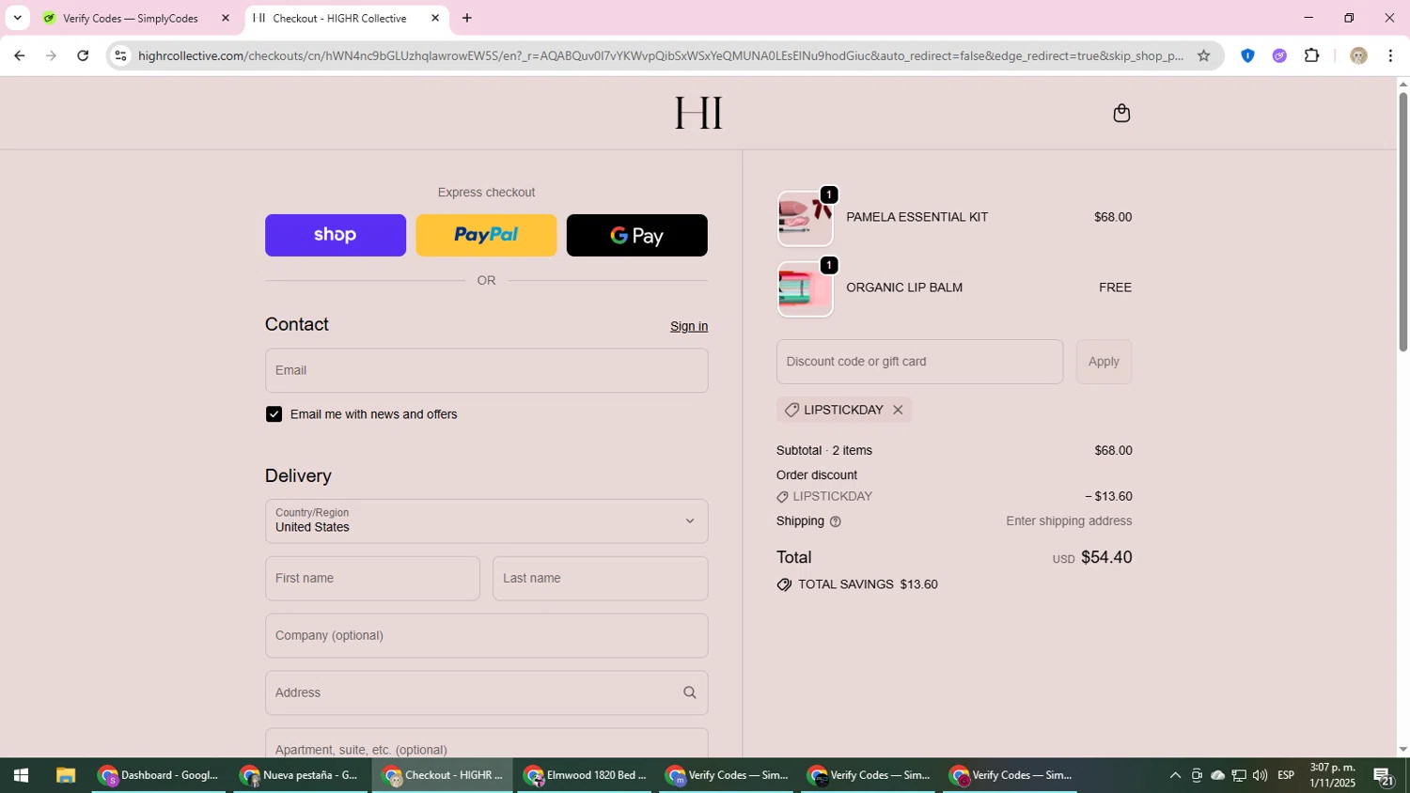Image resolution: width=1410 pixels, height=793 pixels.
Task: Focus the Last name field
Action: click(x=600, y=579)
